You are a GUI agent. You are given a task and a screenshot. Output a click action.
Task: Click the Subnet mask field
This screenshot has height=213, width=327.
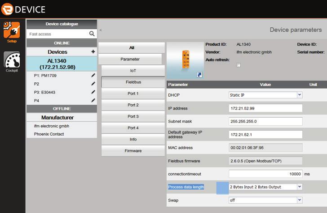coord(265,121)
